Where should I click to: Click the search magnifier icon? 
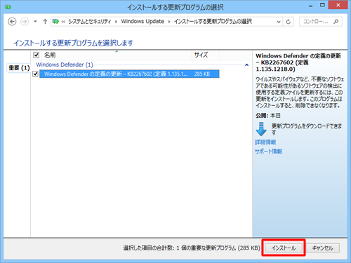336,22
